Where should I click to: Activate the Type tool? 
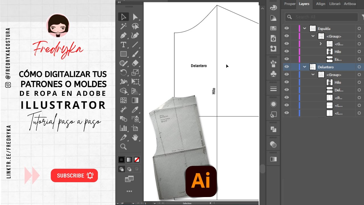(x=123, y=45)
